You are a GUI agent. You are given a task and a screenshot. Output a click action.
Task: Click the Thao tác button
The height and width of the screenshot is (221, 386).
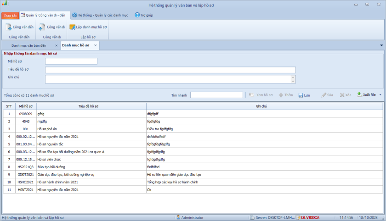[x=10, y=16]
